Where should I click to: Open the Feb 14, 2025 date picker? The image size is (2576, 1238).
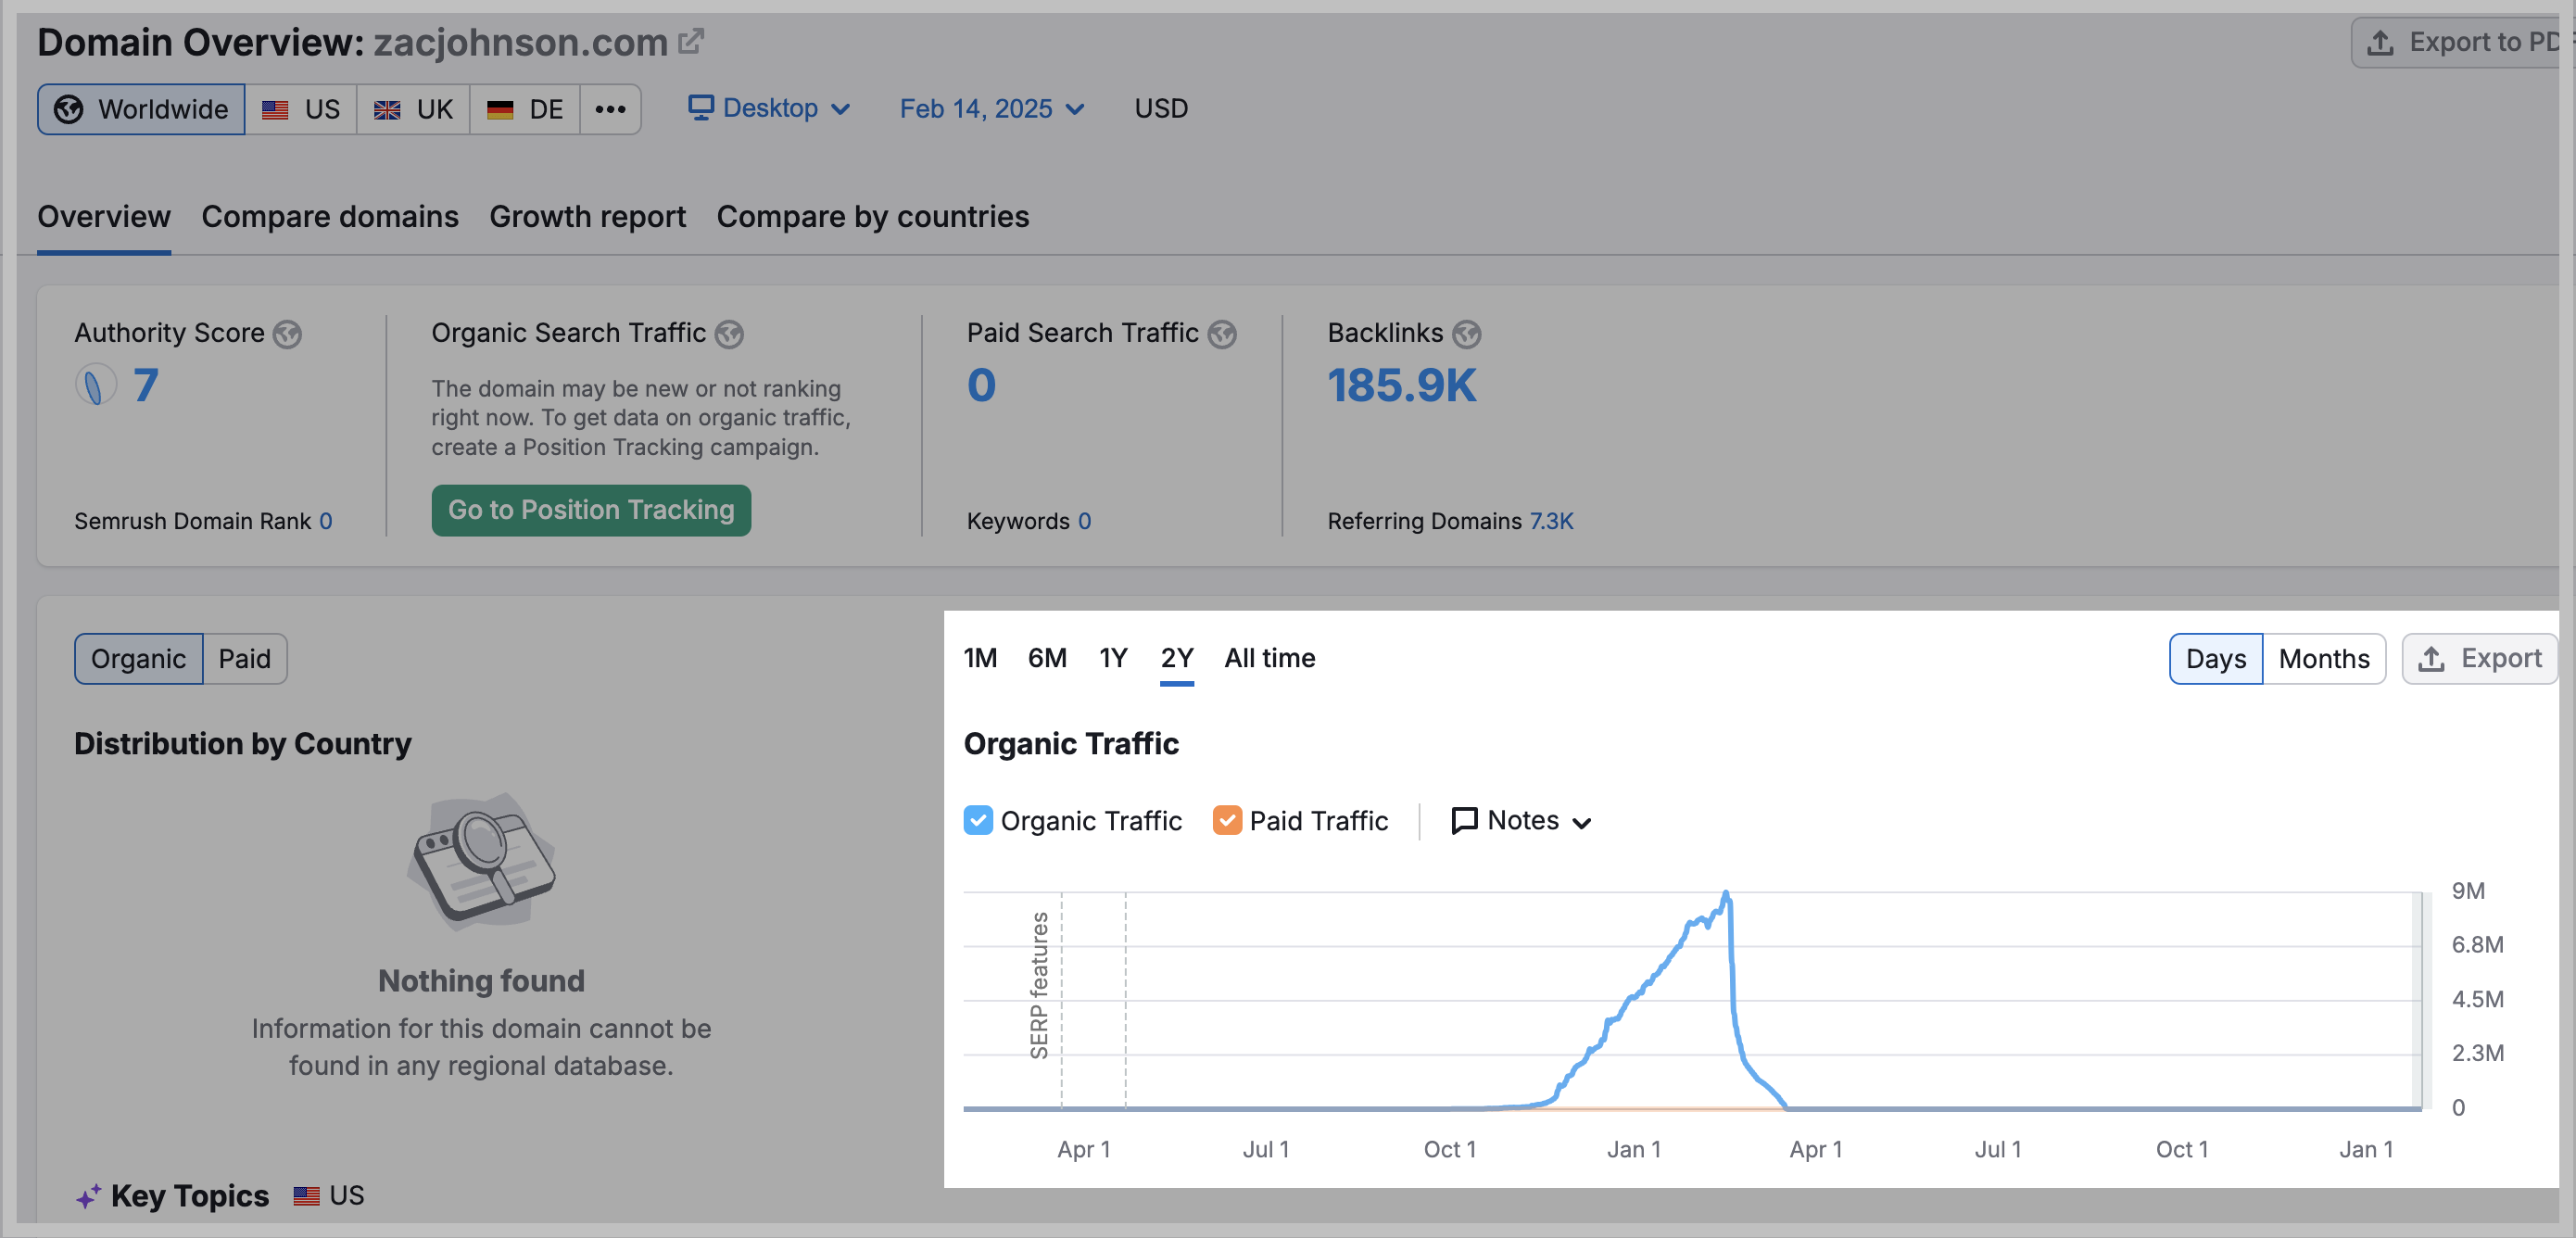(992, 108)
